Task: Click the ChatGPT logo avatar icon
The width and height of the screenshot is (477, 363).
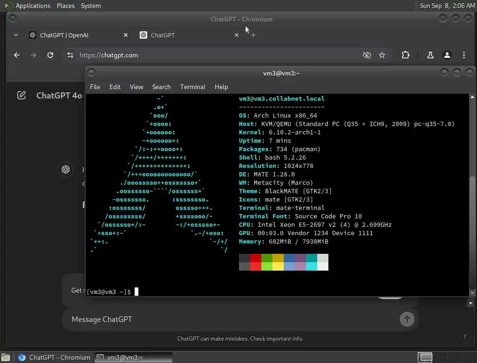Action: [65, 169]
